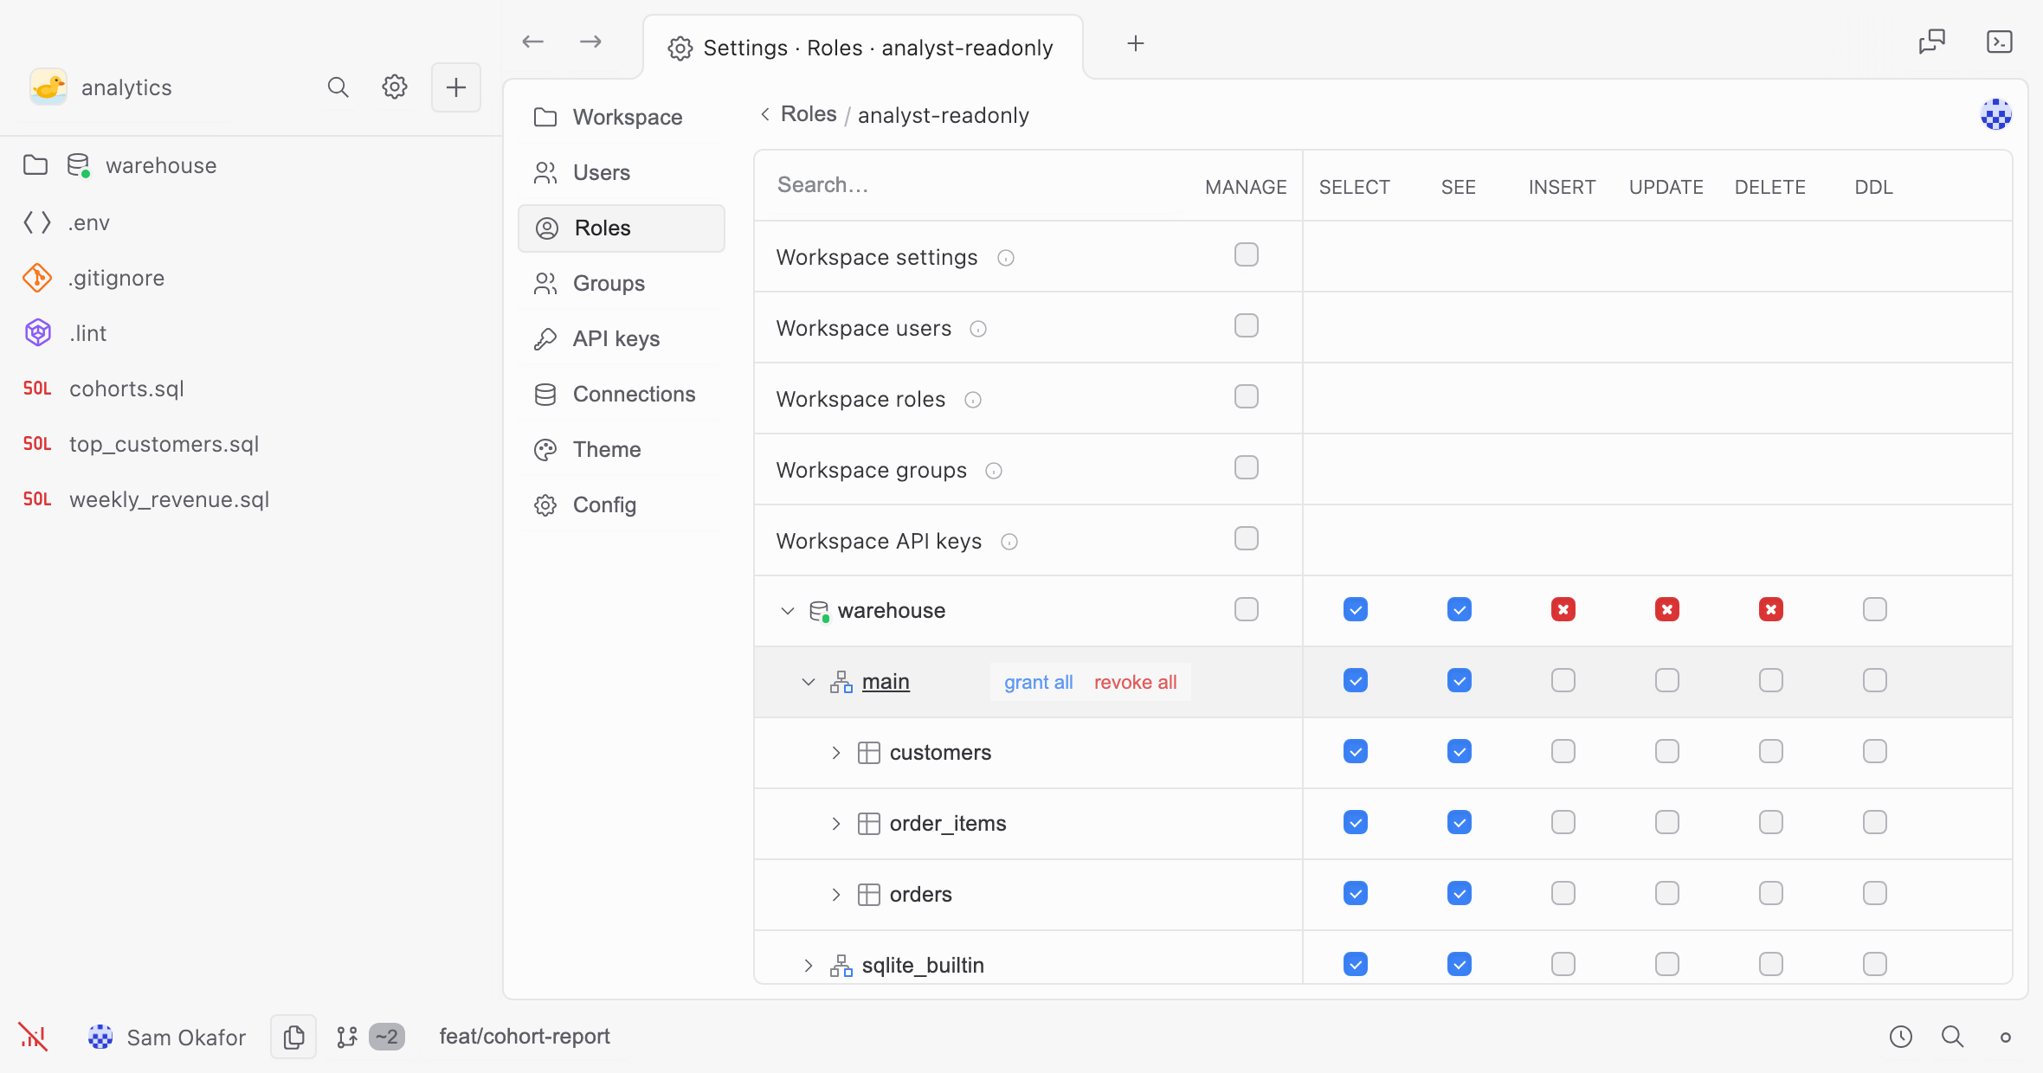Screen dimensions: 2043x1073
Task: Open the history clock icon
Action: [x=1901, y=1037]
